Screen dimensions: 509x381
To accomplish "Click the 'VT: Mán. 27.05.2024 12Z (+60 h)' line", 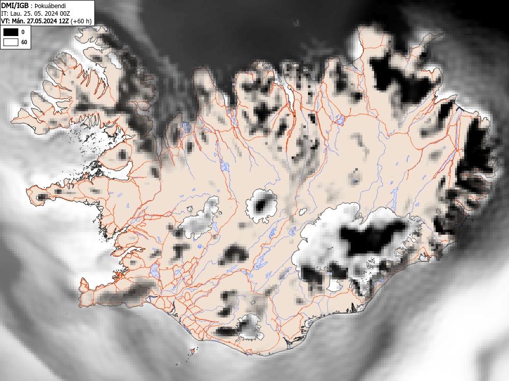I will click(x=46, y=21).
